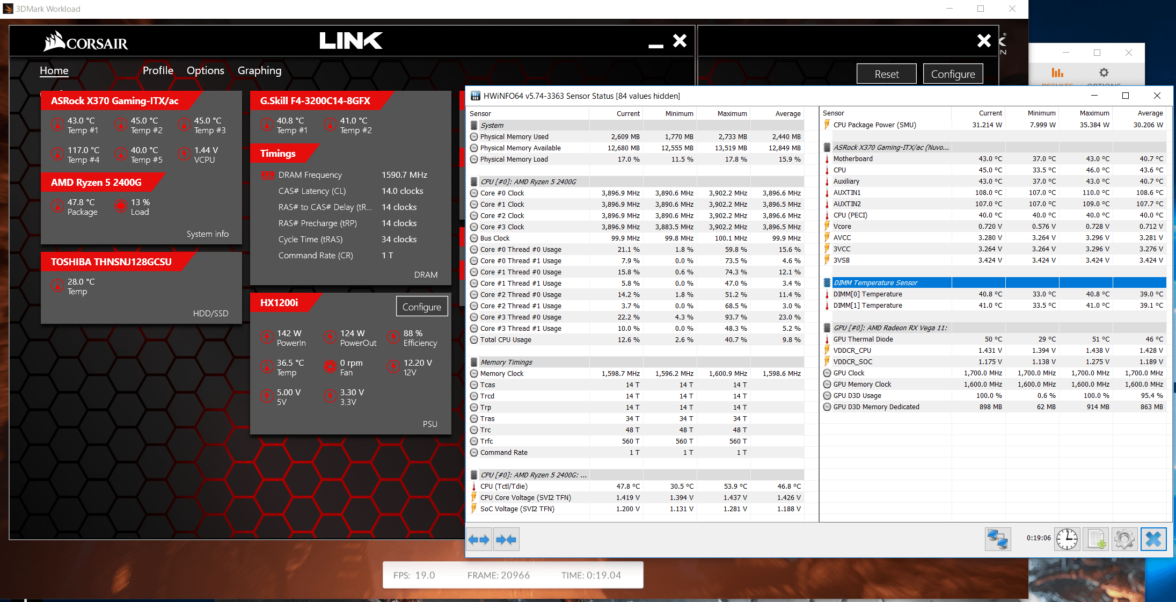Click the VCPU 1.44 V voltage icon
Image resolution: width=1176 pixels, height=602 pixels.
[x=184, y=155]
